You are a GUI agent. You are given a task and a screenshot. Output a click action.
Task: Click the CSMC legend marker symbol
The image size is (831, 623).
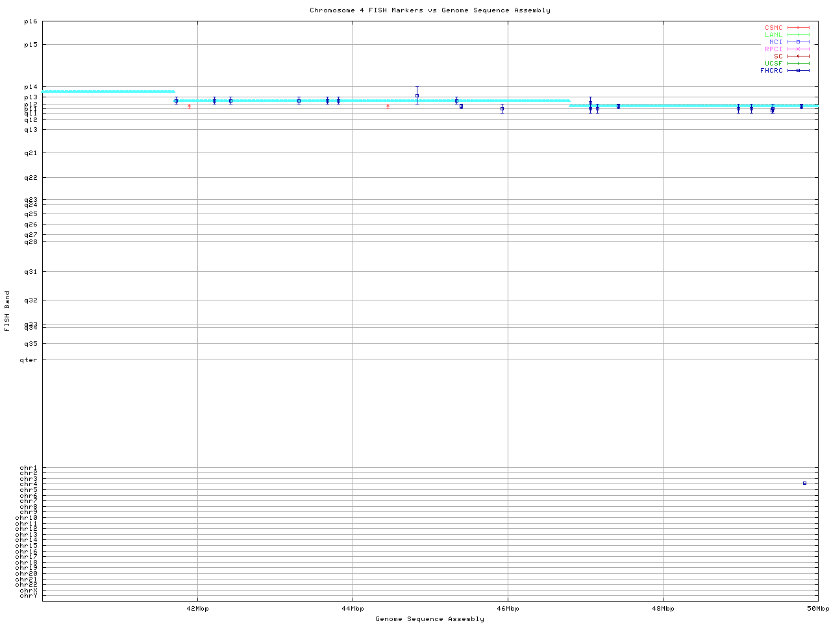click(x=798, y=28)
